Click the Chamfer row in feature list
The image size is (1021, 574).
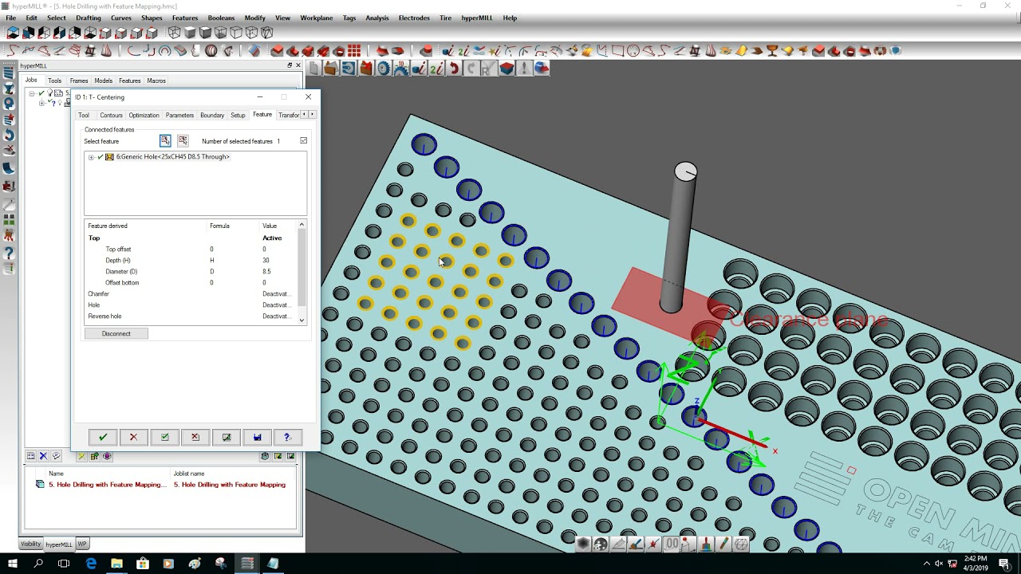pos(191,294)
